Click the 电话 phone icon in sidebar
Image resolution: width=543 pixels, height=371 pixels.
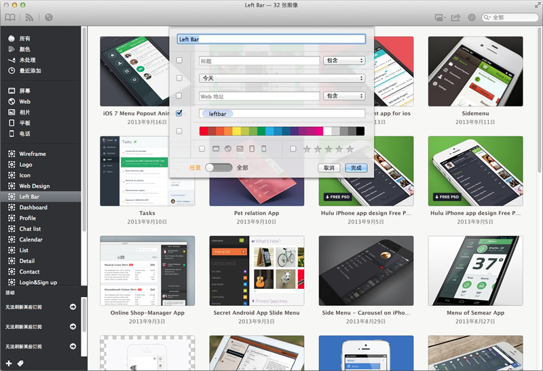[12, 134]
